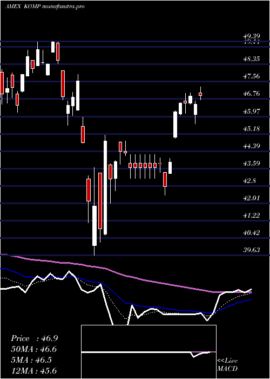Select the 43.59 price level label
The image size is (270, 379).
point(252,163)
